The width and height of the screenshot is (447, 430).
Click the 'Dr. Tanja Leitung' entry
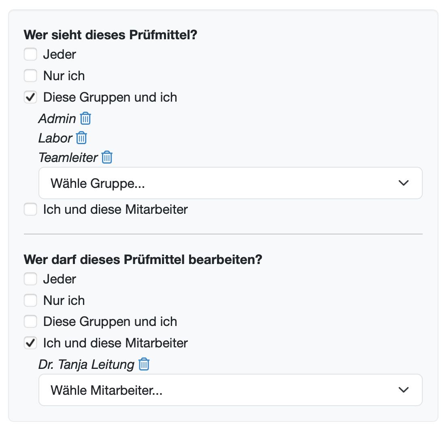(85, 364)
